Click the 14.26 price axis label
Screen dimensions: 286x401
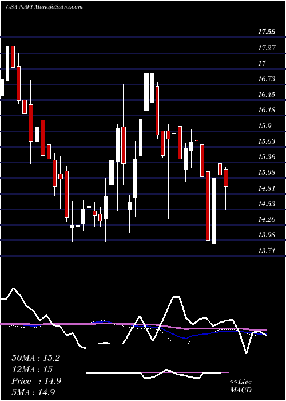tap(267, 219)
